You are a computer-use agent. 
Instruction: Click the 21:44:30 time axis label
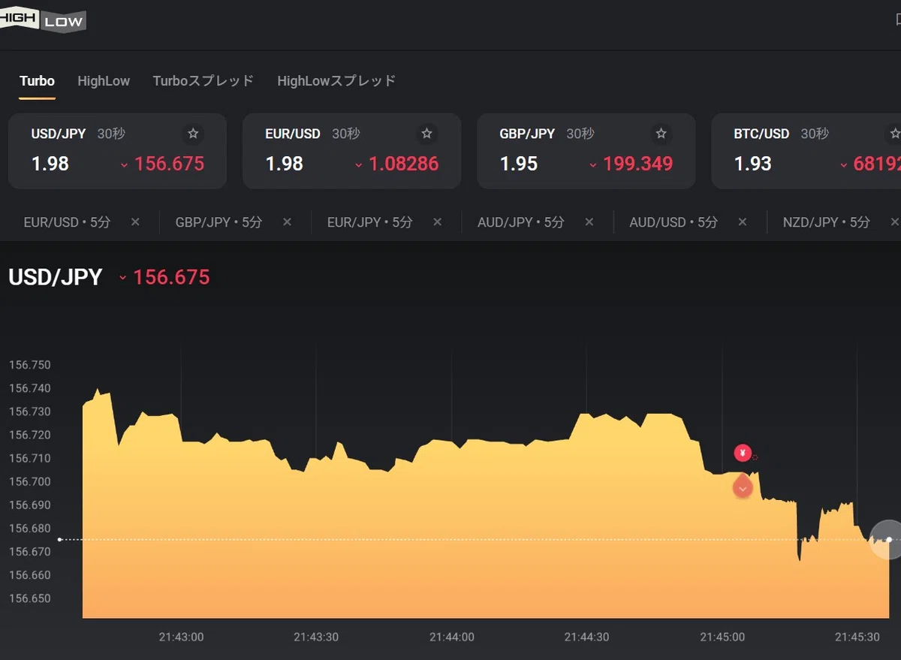tap(586, 637)
